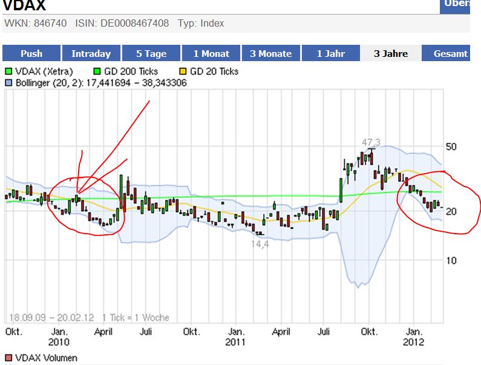This screenshot has height=365, width=481.
Task: Click the April label after Jan. 2011
Action: coord(281,332)
